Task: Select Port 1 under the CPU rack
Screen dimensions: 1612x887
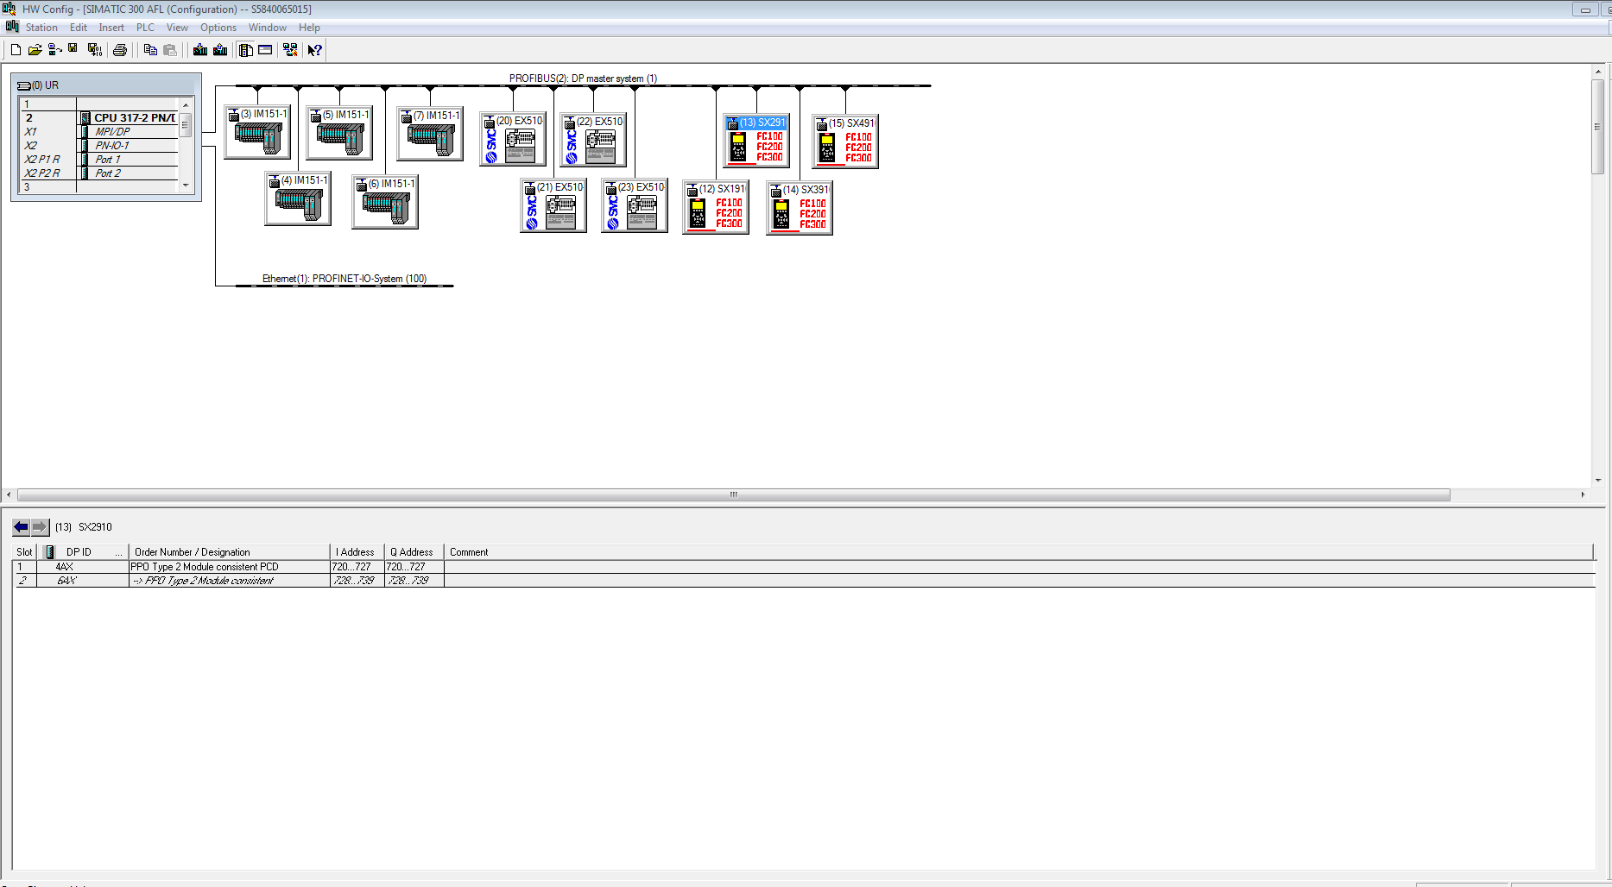Action: pyautogui.click(x=106, y=159)
